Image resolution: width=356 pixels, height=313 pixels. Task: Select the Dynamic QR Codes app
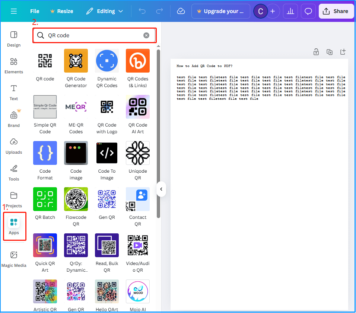(x=107, y=69)
